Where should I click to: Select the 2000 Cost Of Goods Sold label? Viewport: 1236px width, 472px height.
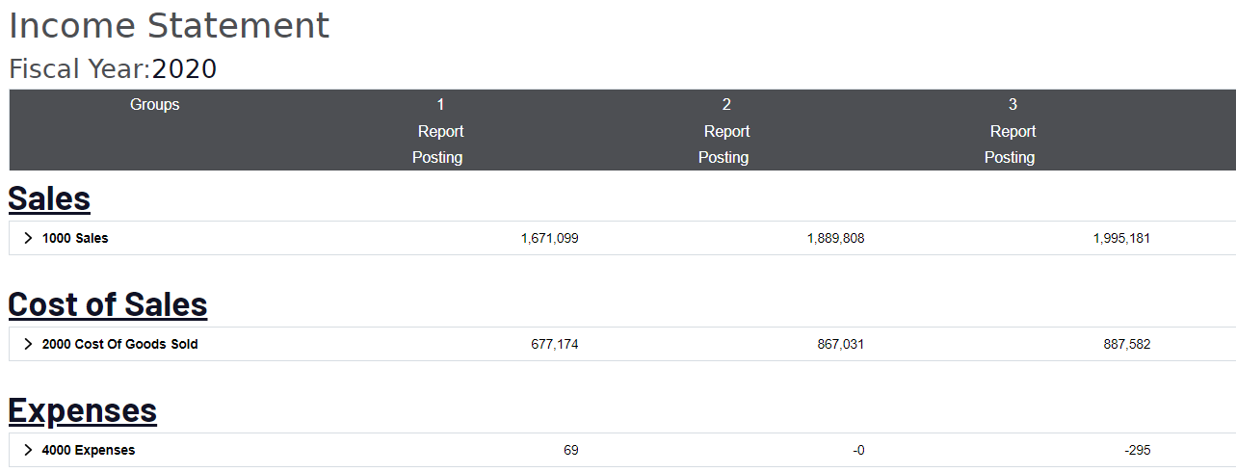click(120, 344)
